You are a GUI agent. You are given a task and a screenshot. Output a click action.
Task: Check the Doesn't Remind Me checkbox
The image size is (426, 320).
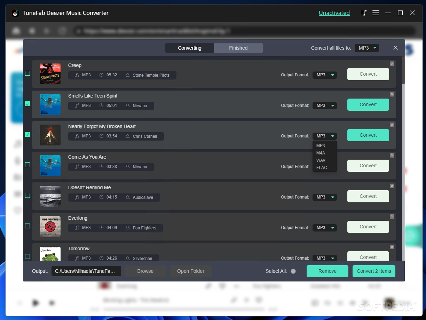pyautogui.click(x=27, y=195)
